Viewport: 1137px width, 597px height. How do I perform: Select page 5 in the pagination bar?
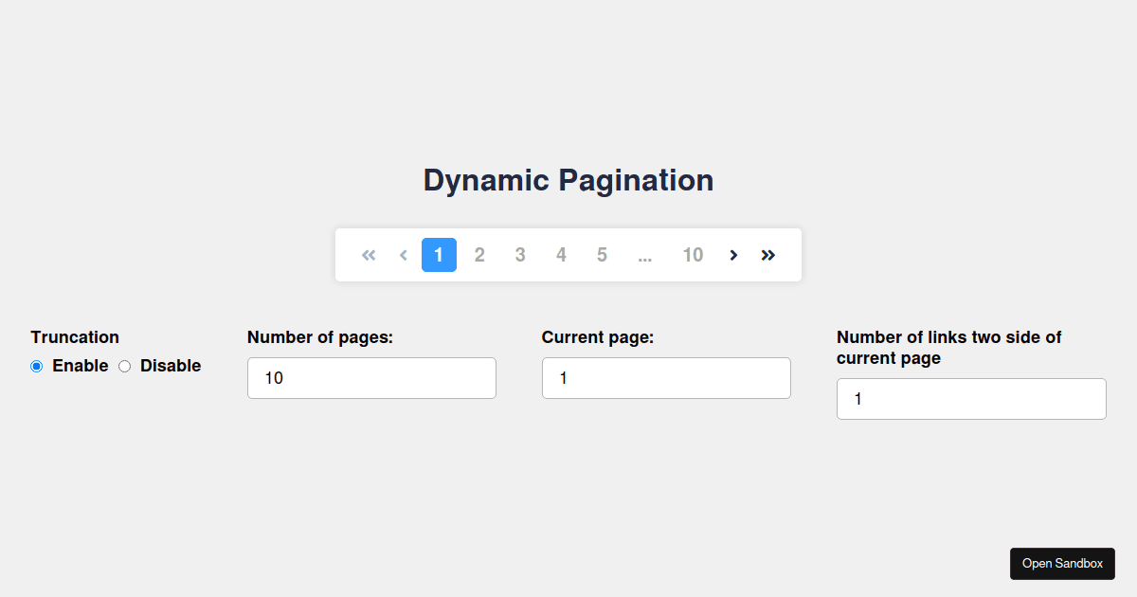point(602,254)
